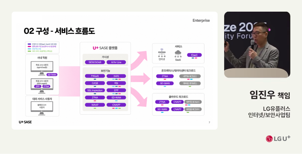The width and height of the screenshot is (302, 154).
Task: Click 내부용 워크로드 in 온프레미스/데이터센터 box
Action: (x=190, y=76)
